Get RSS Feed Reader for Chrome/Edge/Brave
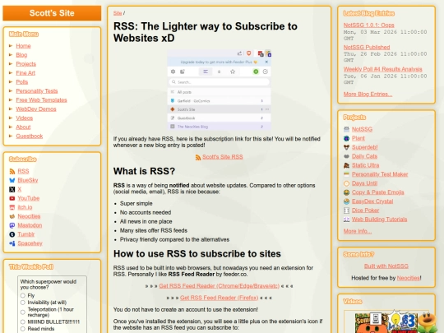444x333 pixels. [220, 286]
